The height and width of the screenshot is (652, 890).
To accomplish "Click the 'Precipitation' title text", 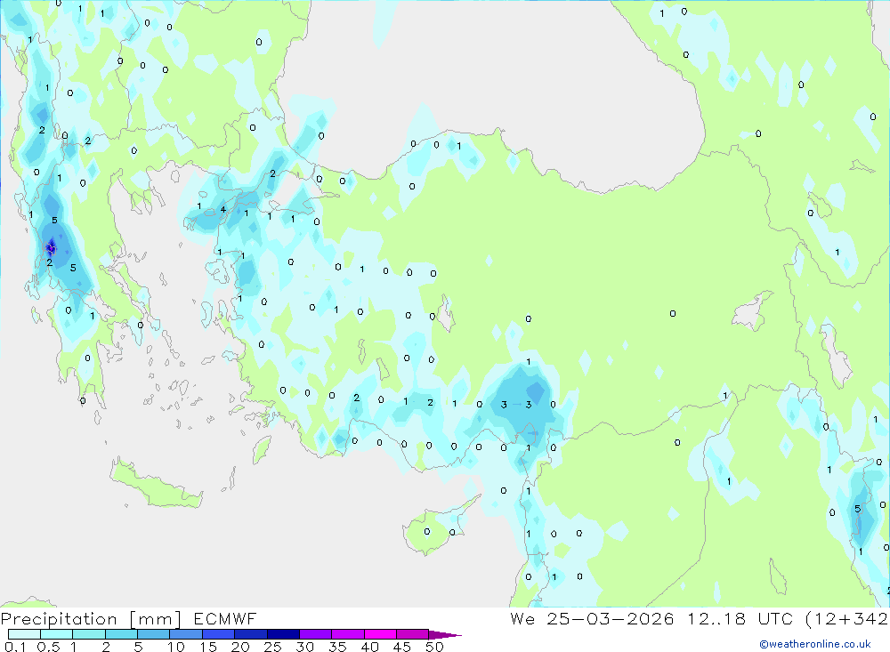I will click(59, 619).
